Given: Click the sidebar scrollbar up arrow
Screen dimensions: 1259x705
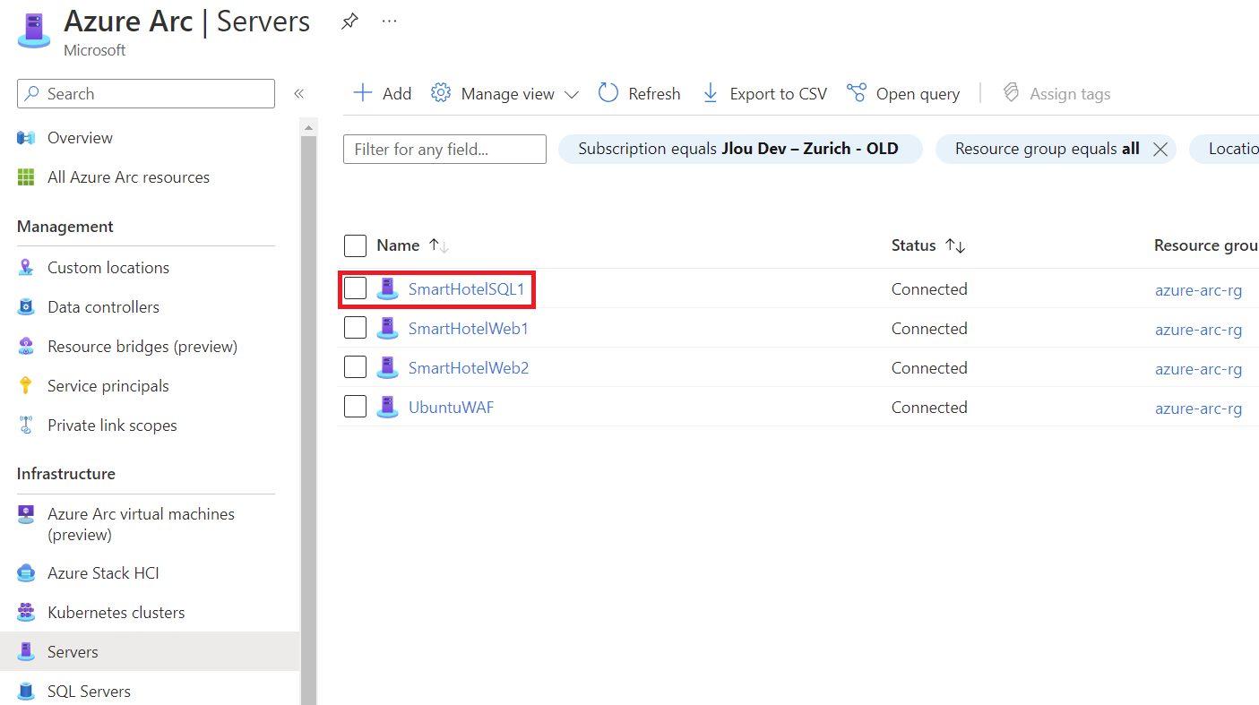Looking at the screenshot, I should [308, 128].
